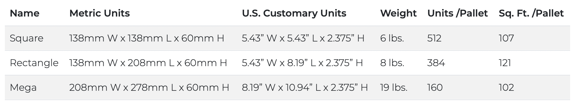
Task: Click the 6 lbs. weight cell
Action: pyautogui.click(x=392, y=38)
